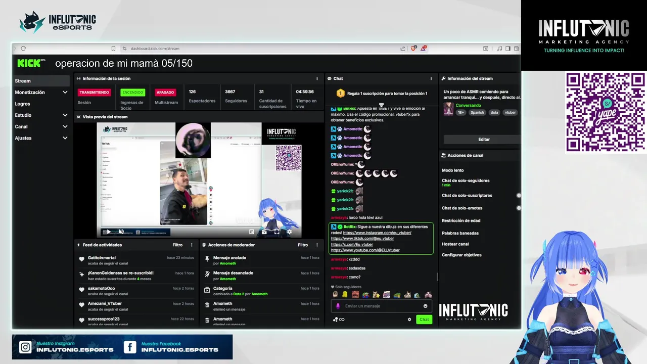
Task: Insert the yellow duck emote
Action: coord(345,295)
